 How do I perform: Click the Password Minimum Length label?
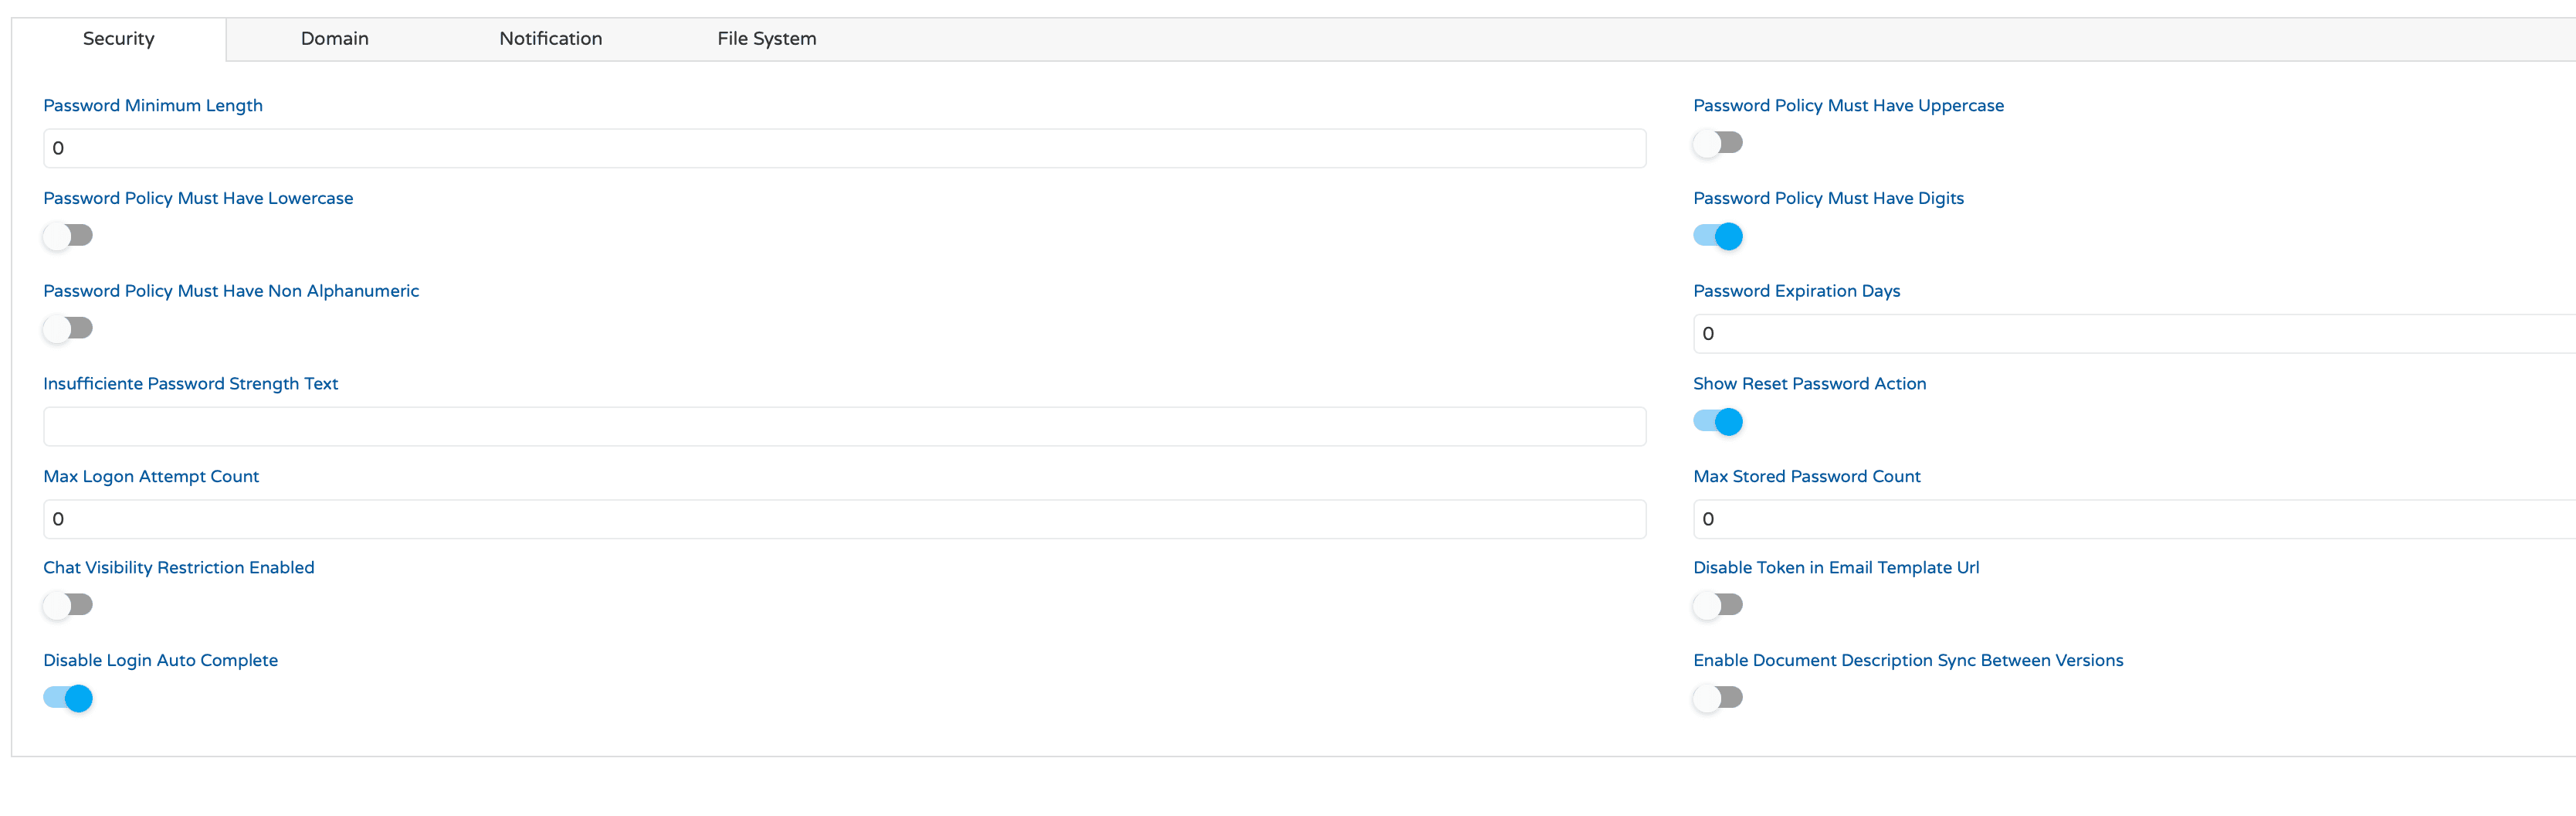153,106
